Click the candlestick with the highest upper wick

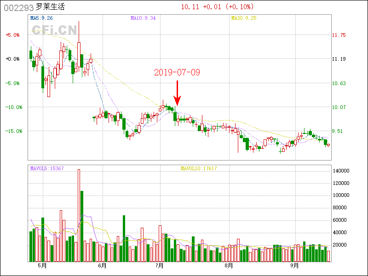[x=79, y=47]
